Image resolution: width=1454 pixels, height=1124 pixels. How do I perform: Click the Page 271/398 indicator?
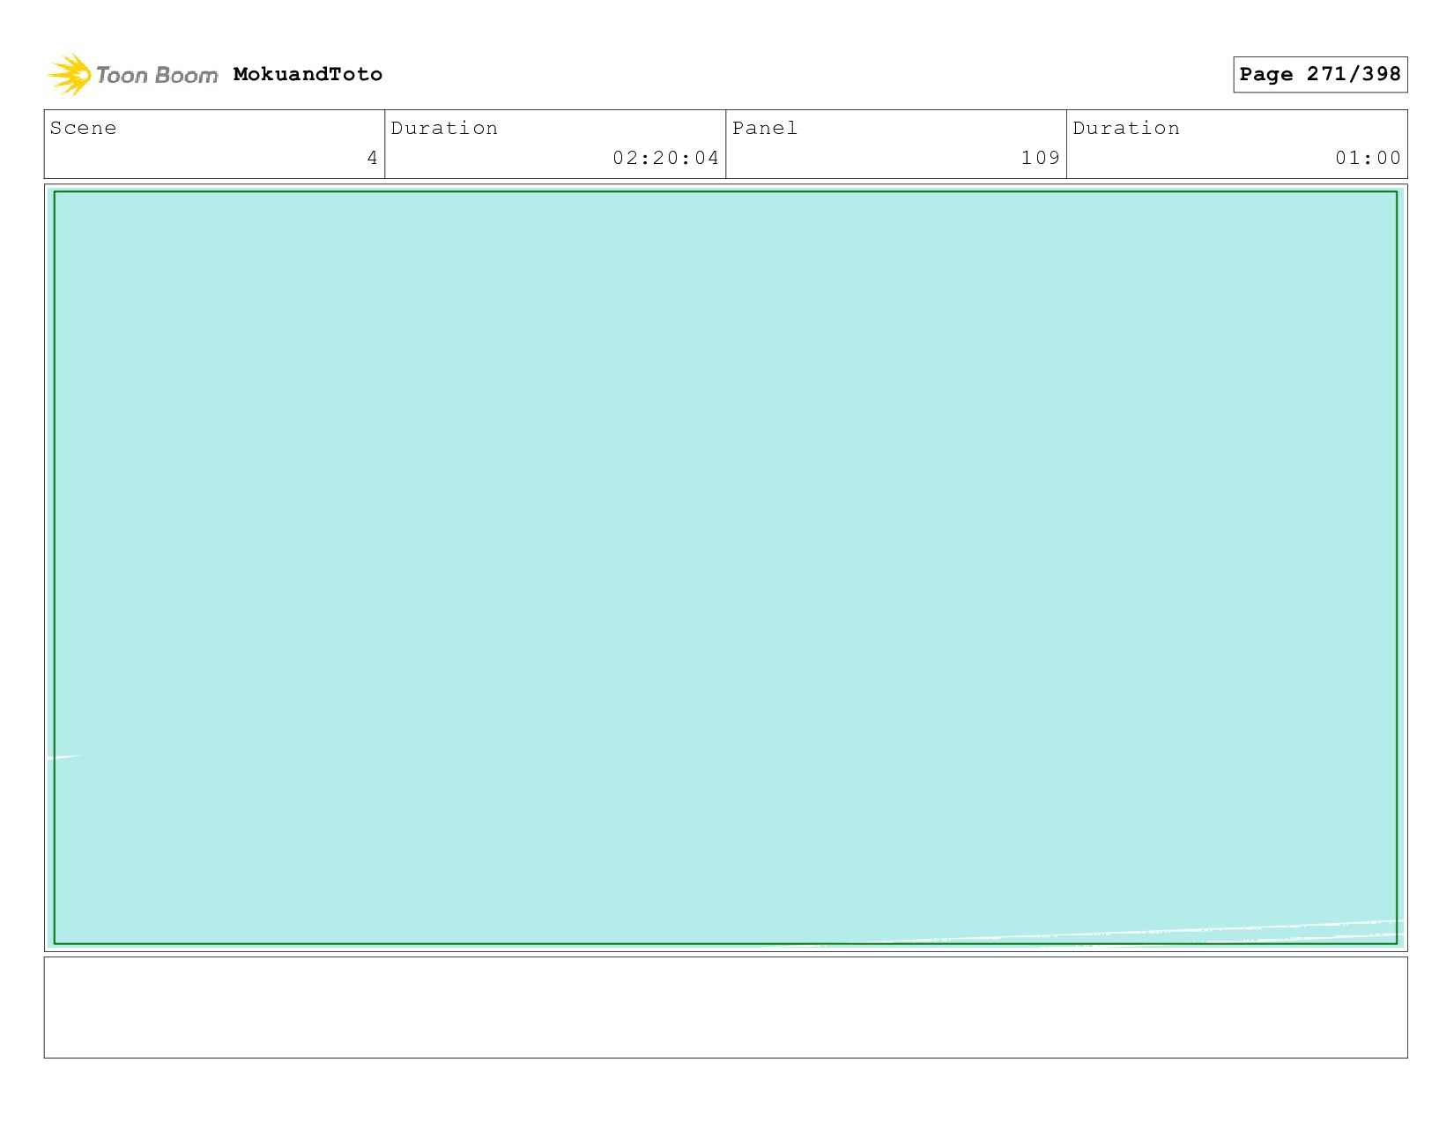click(1320, 74)
